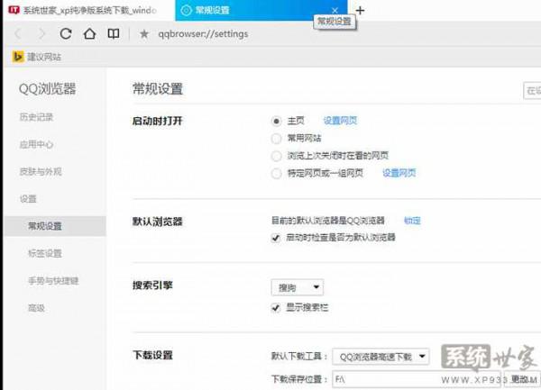Open the 搜狗 search engine dropdown

(x=298, y=287)
